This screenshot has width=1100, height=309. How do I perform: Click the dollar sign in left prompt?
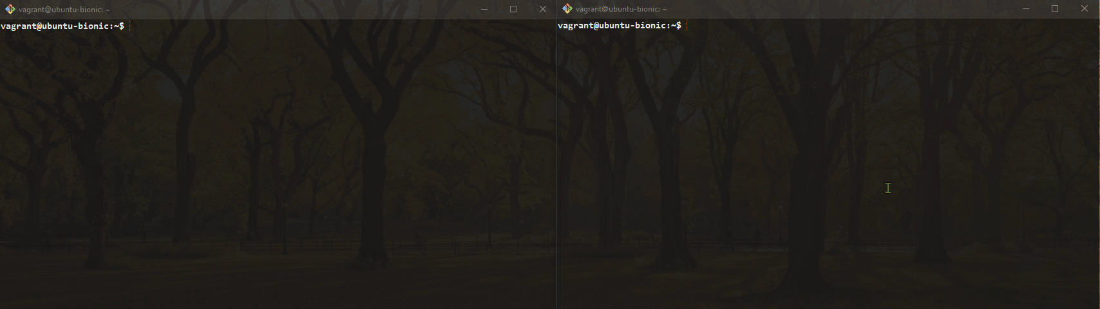[122, 26]
